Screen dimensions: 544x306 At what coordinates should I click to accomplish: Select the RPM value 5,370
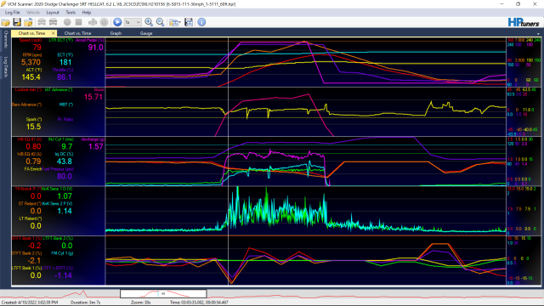click(31, 62)
